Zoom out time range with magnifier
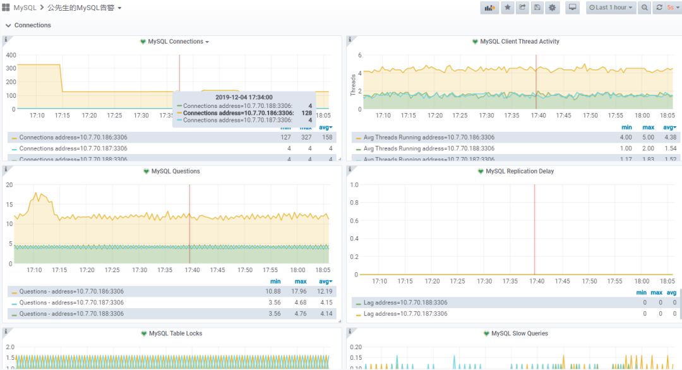This screenshot has height=370, width=682. click(645, 8)
